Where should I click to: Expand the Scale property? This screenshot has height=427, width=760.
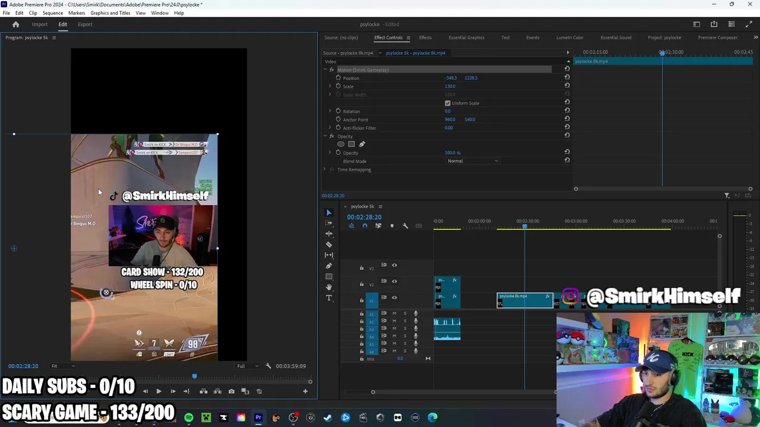(330, 86)
